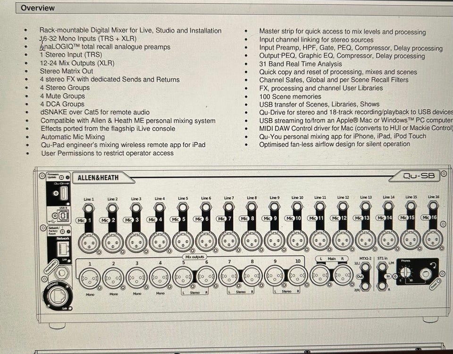453x354 pixels.
Task: Click 'Qu-Drive for stereo and 18-track' line
Action: (x=356, y=112)
